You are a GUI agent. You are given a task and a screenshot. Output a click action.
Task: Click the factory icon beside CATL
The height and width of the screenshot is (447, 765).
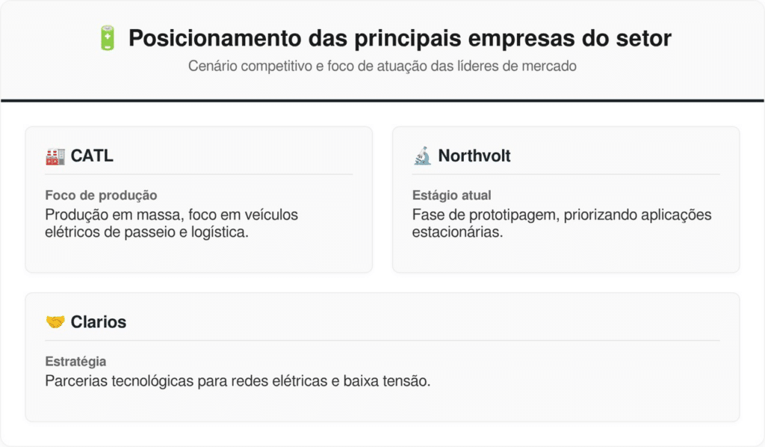click(x=55, y=156)
